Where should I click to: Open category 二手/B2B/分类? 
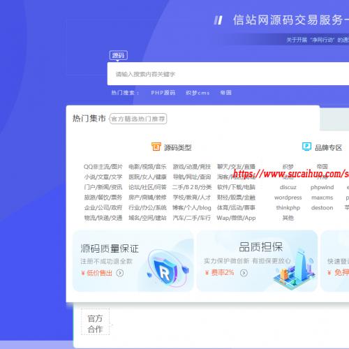pos(192,187)
